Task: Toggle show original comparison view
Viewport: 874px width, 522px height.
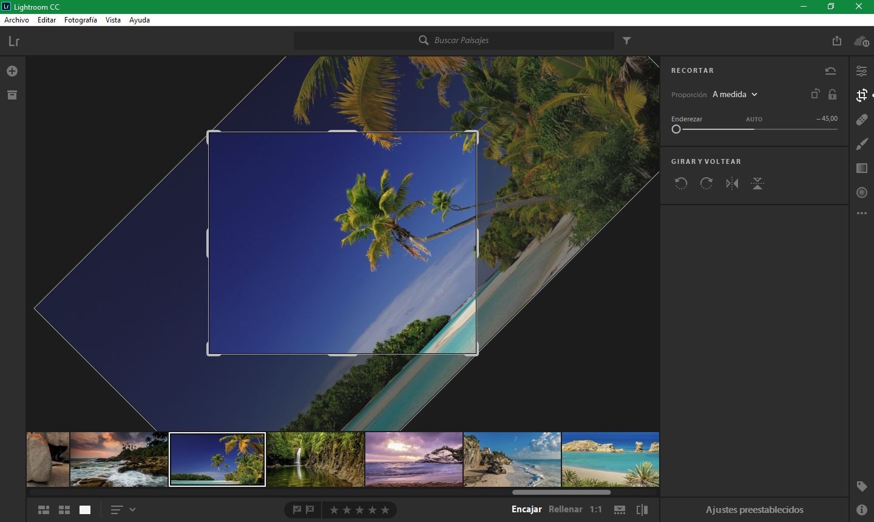Action: [642, 510]
